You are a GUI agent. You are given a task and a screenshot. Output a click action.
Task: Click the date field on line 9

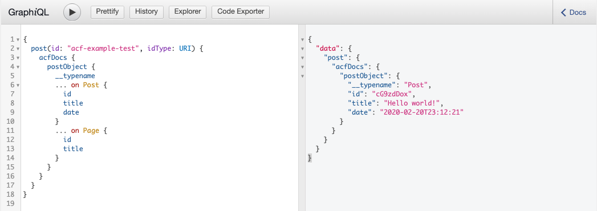click(71, 112)
